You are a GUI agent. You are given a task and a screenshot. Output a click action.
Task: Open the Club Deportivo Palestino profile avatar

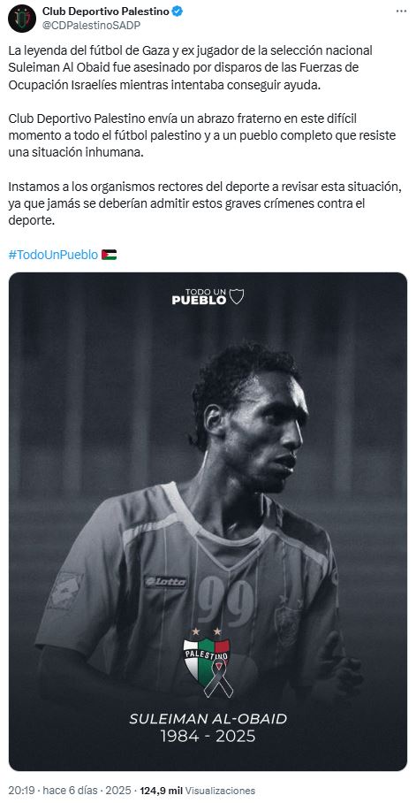tap(22, 19)
